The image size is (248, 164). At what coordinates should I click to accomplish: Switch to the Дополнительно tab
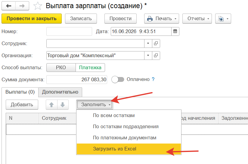click(60, 92)
